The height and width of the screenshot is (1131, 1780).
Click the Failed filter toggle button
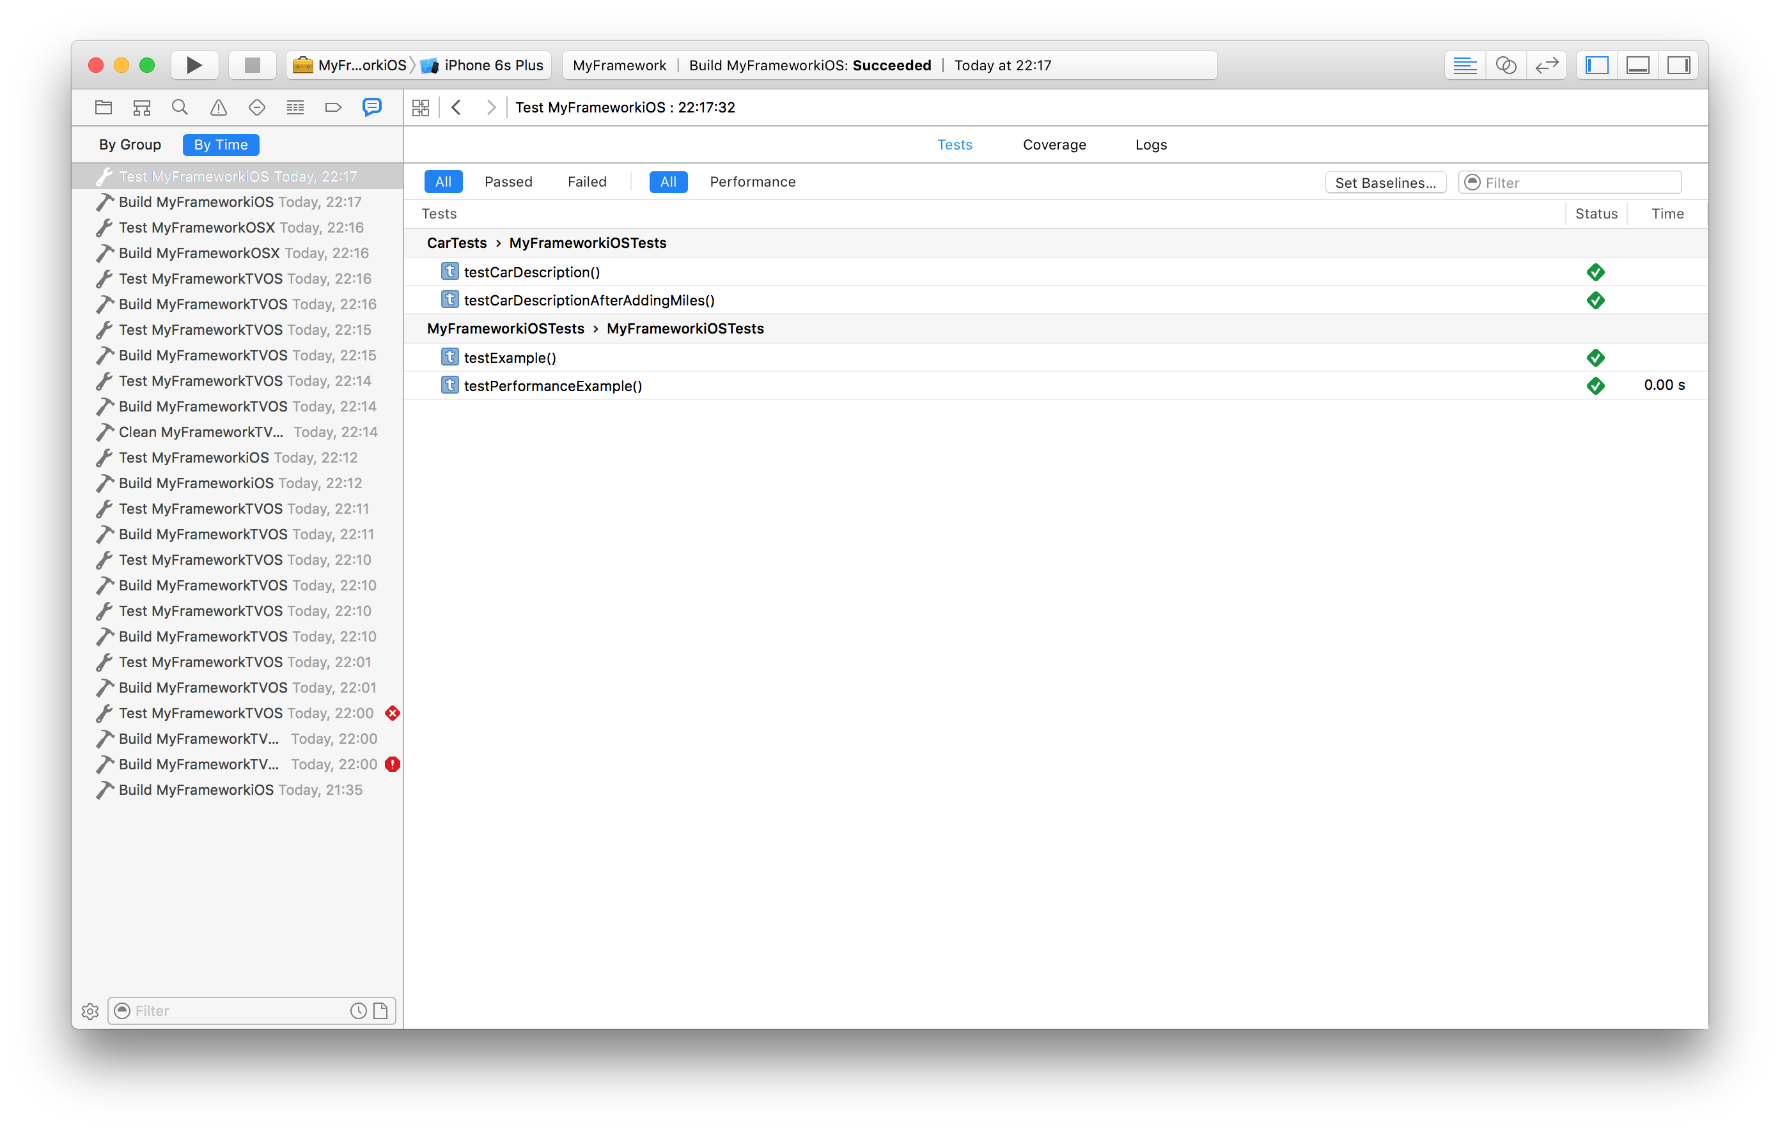586,181
